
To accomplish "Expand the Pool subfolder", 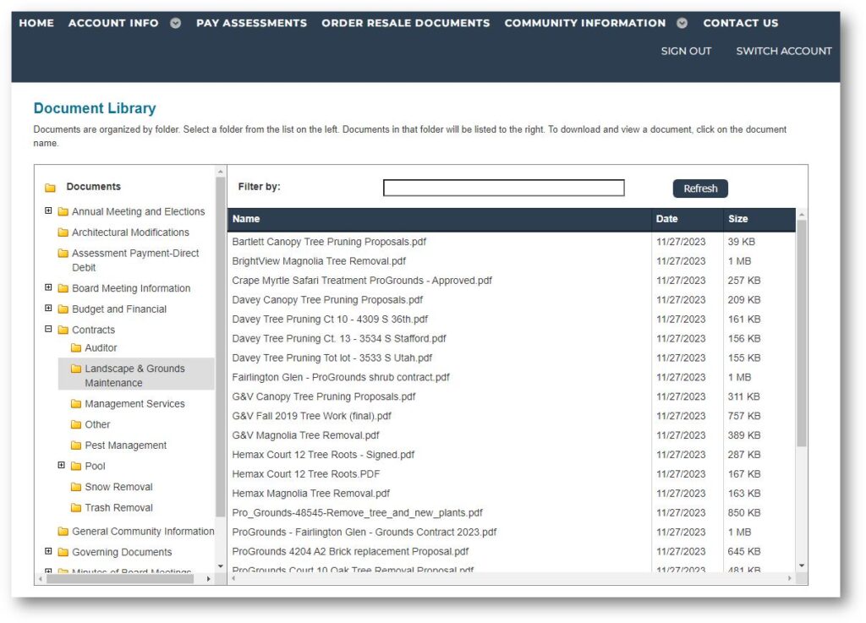I will (x=61, y=465).
